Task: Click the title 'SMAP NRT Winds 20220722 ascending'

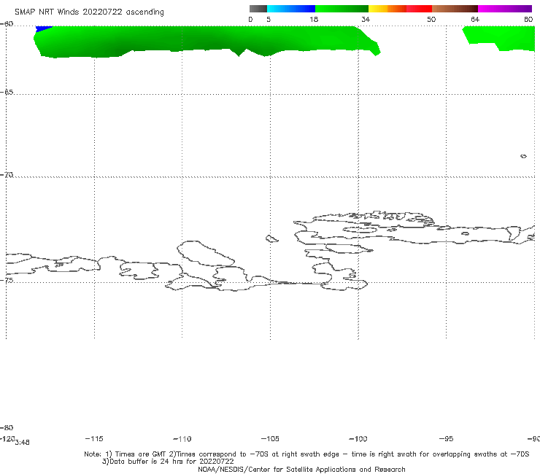Action: point(89,12)
